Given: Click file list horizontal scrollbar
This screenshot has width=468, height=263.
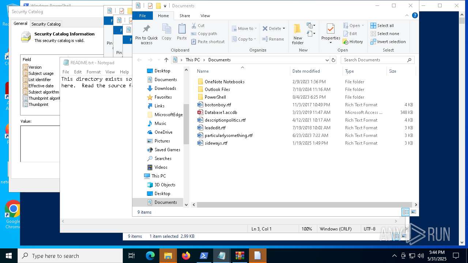Looking at the screenshot, I should pyautogui.click(x=304, y=205).
